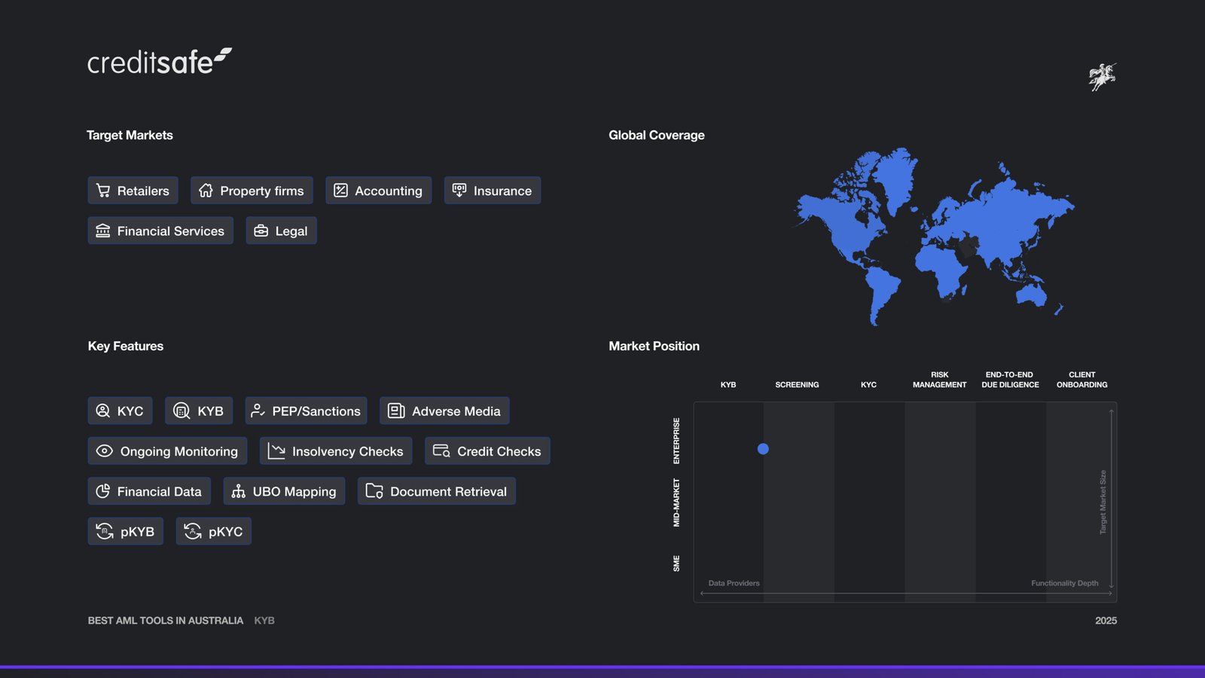This screenshot has height=678, width=1205.
Task: Click the Functionality Depth label
Action: 1064,583
